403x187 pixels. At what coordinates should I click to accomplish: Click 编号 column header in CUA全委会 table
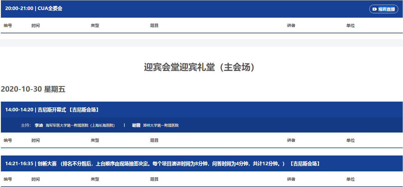[x=8, y=26]
